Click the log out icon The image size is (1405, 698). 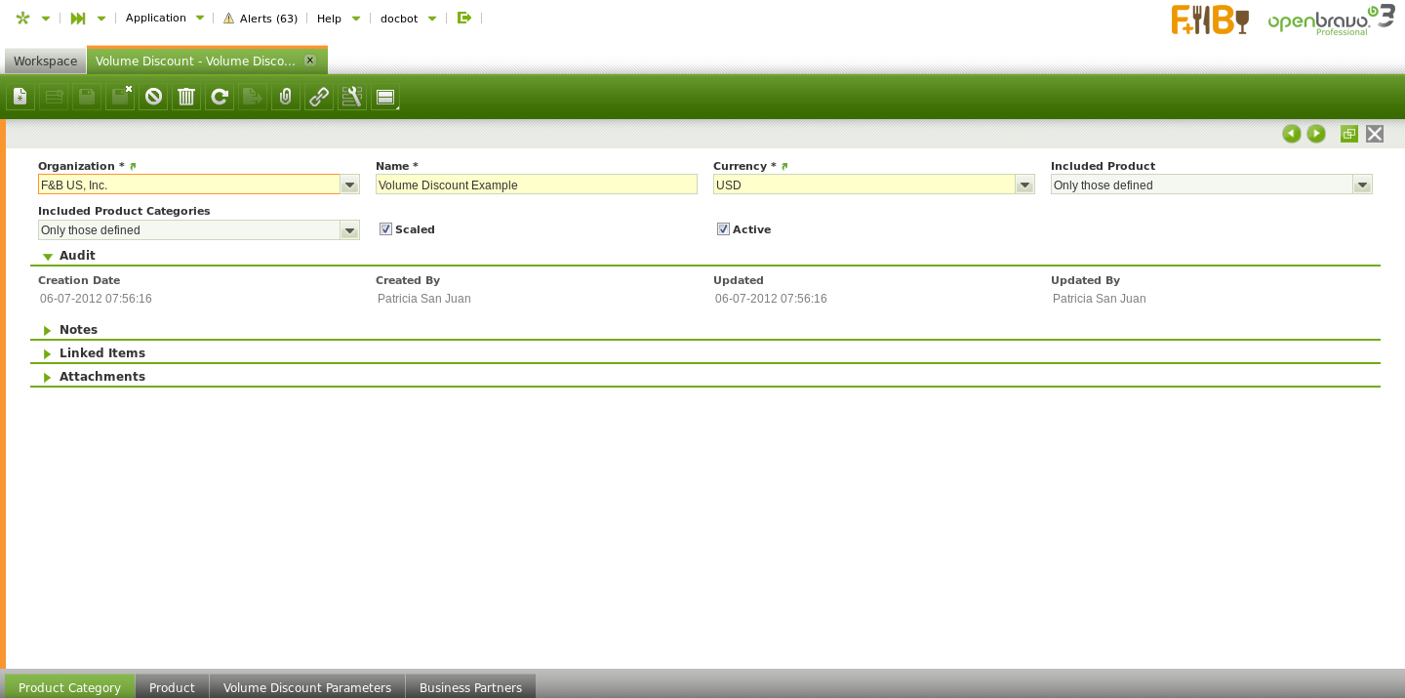(464, 18)
